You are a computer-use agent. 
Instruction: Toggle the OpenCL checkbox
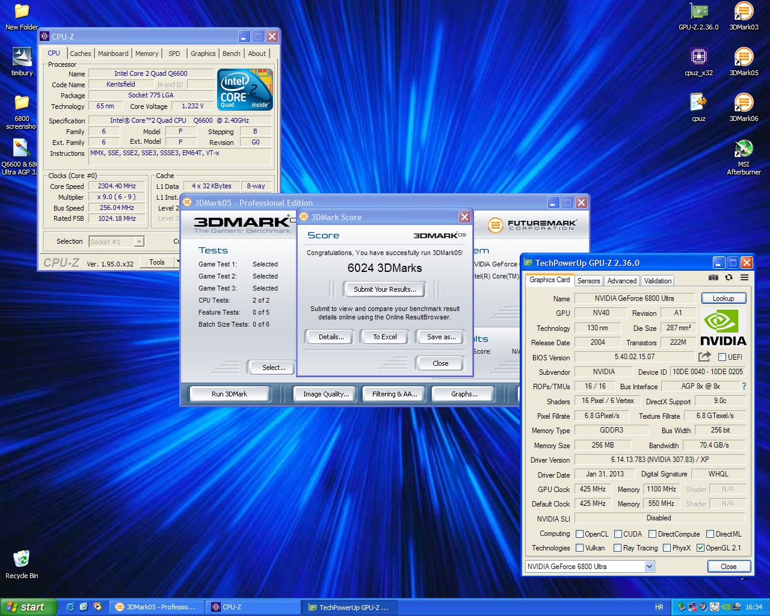(579, 534)
